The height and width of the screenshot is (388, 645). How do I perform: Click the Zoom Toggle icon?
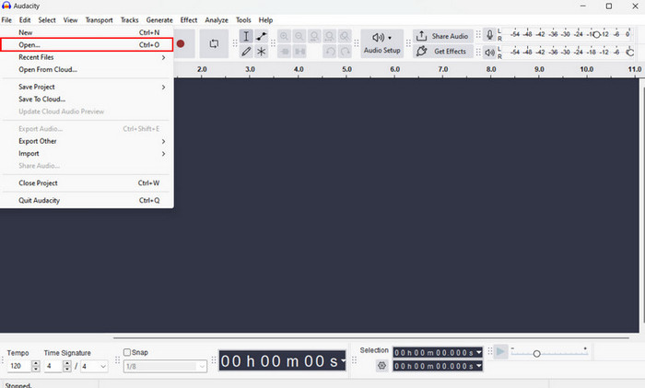tap(345, 36)
